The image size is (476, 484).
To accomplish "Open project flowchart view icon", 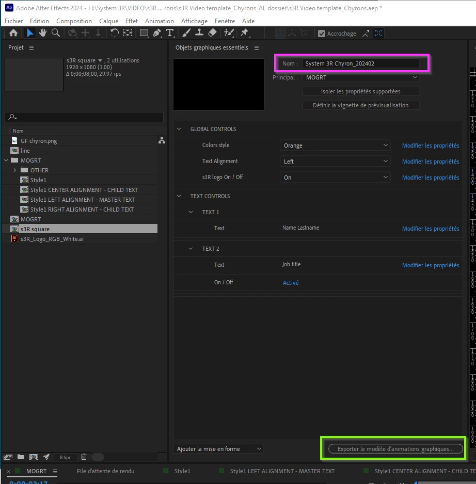I will click(x=162, y=140).
